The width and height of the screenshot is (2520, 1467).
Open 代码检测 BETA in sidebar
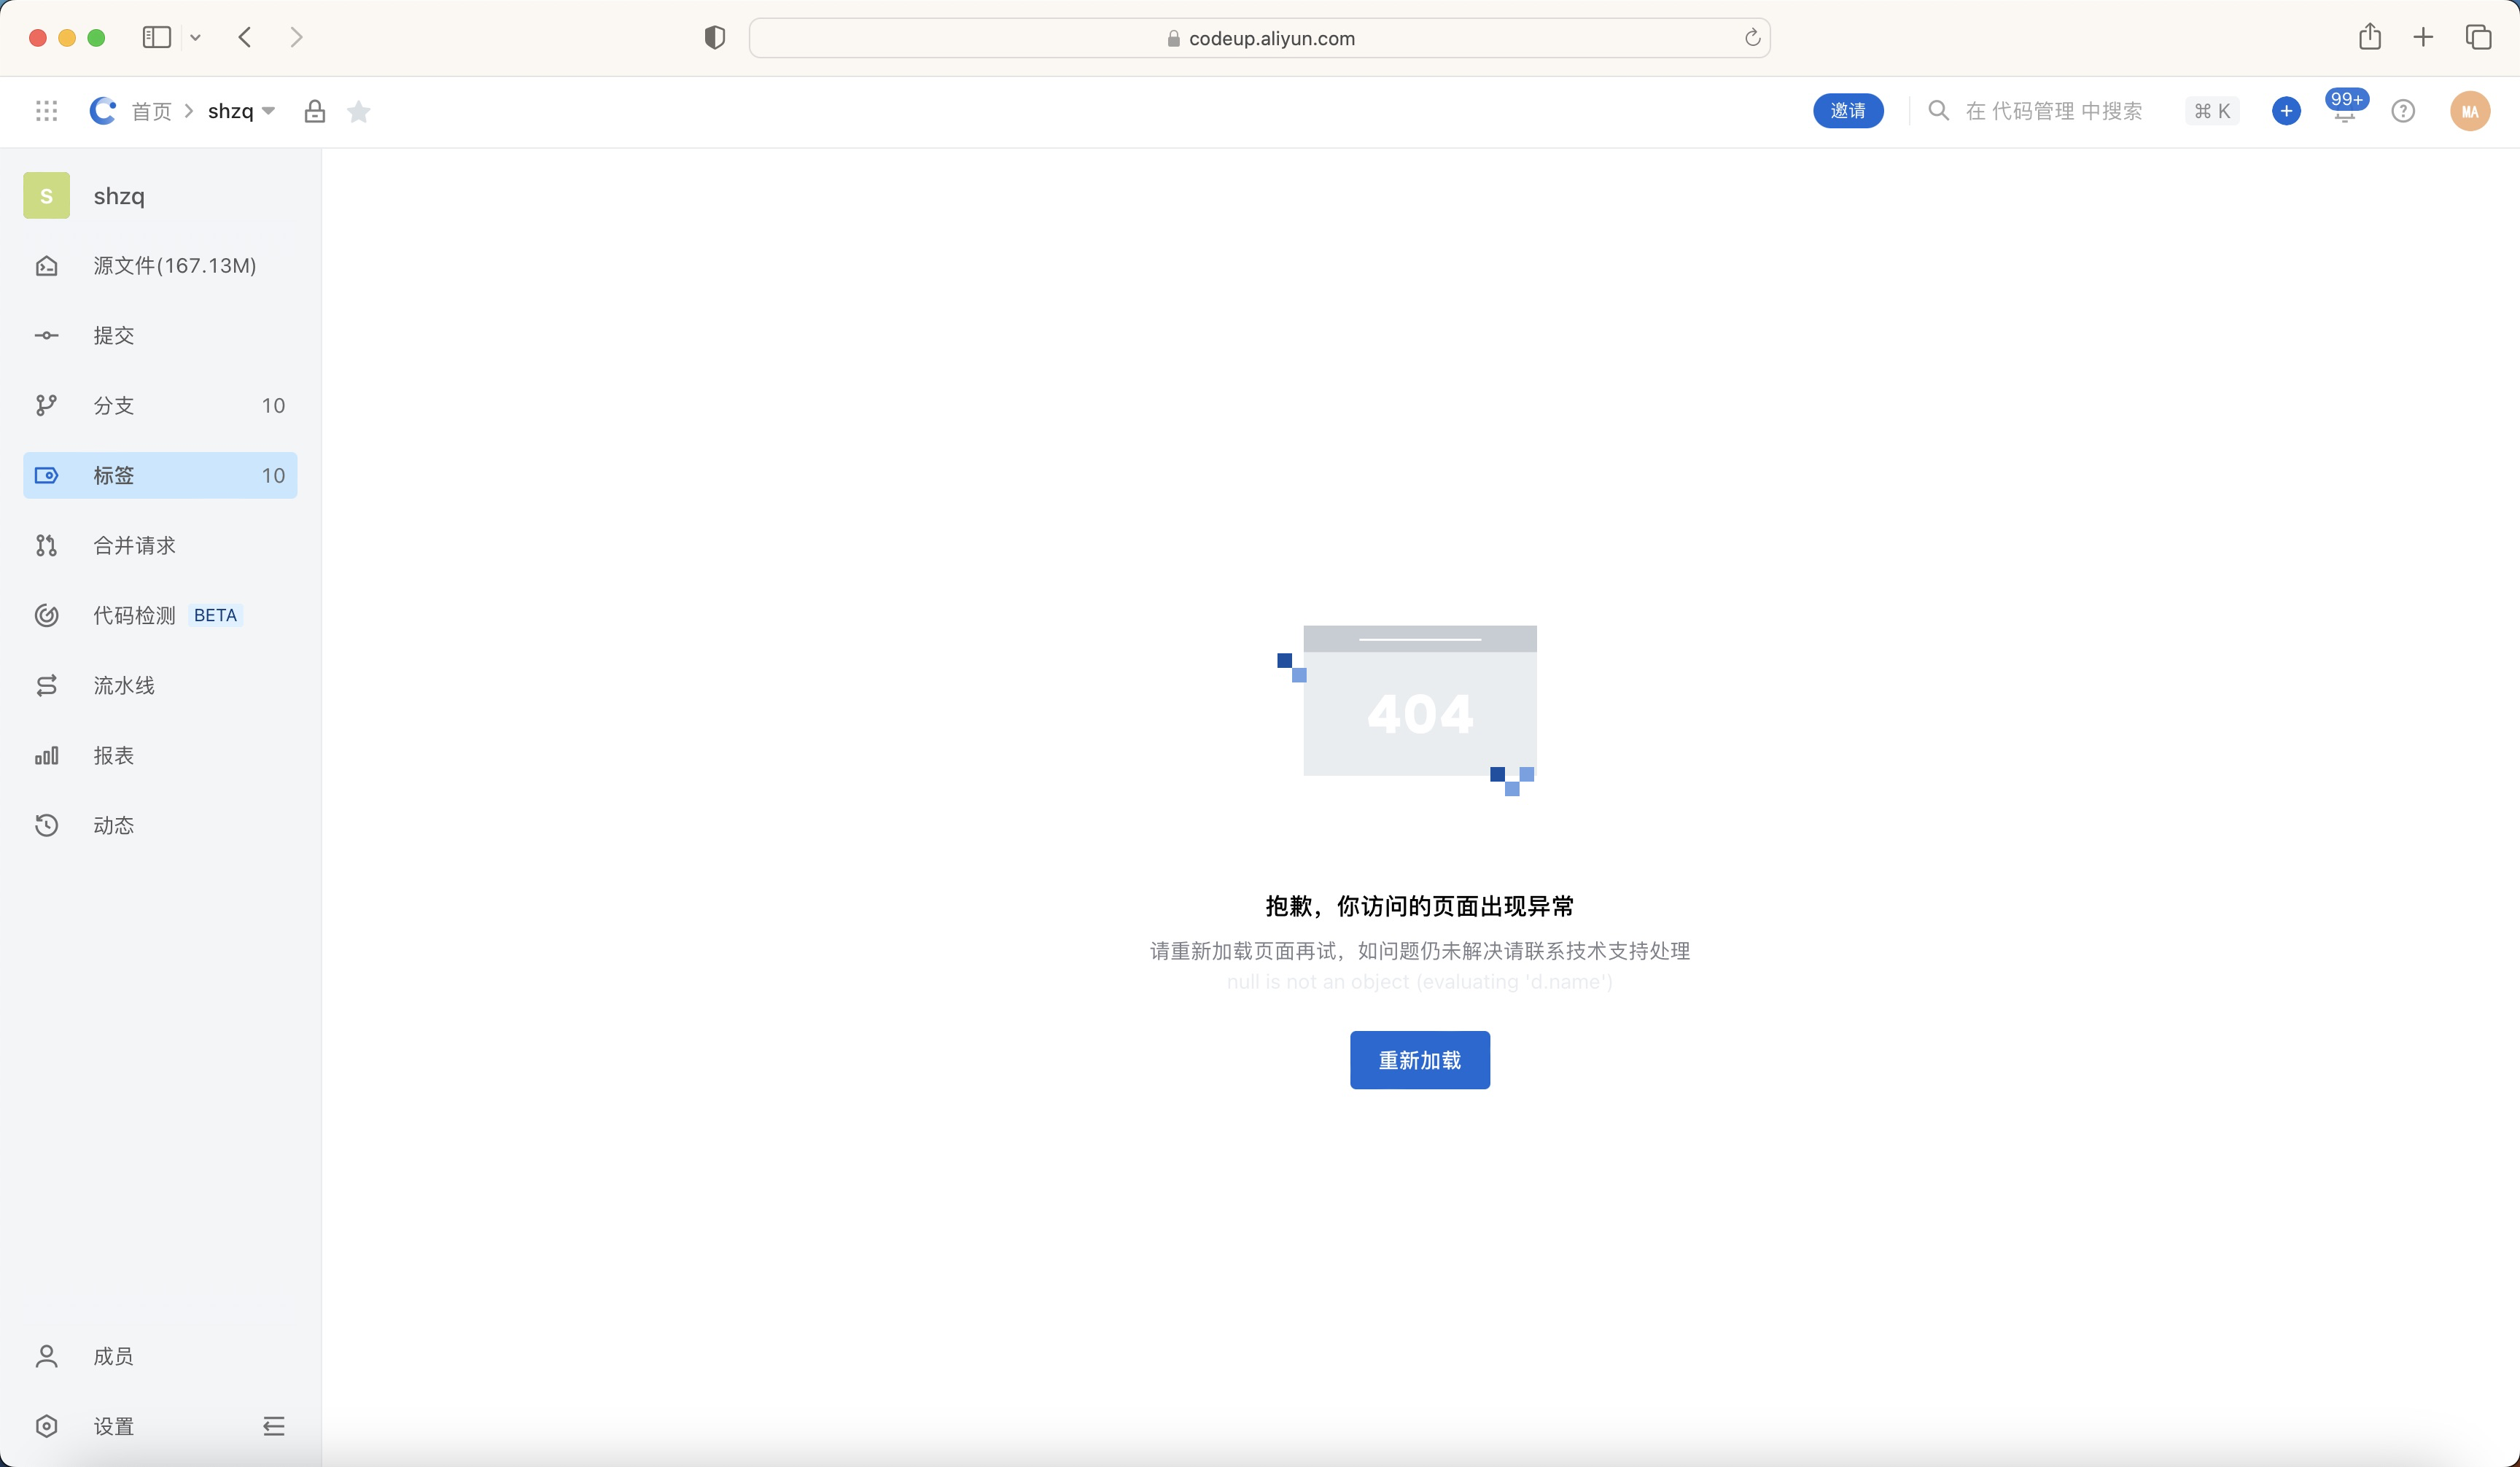[x=160, y=615]
